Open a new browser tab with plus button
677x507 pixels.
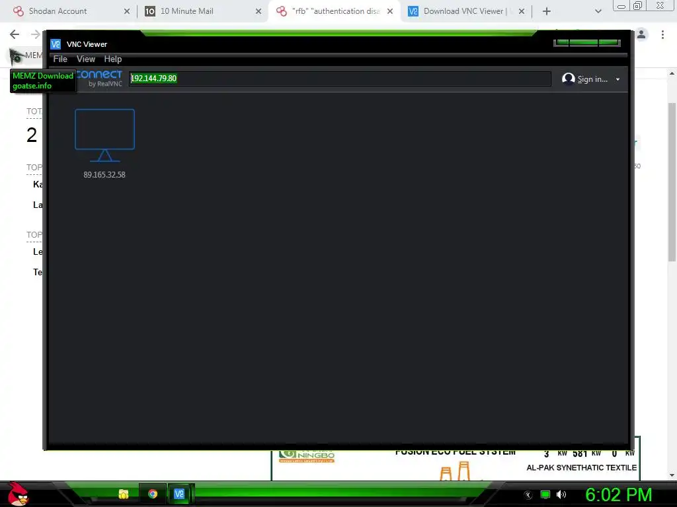pyautogui.click(x=547, y=11)
